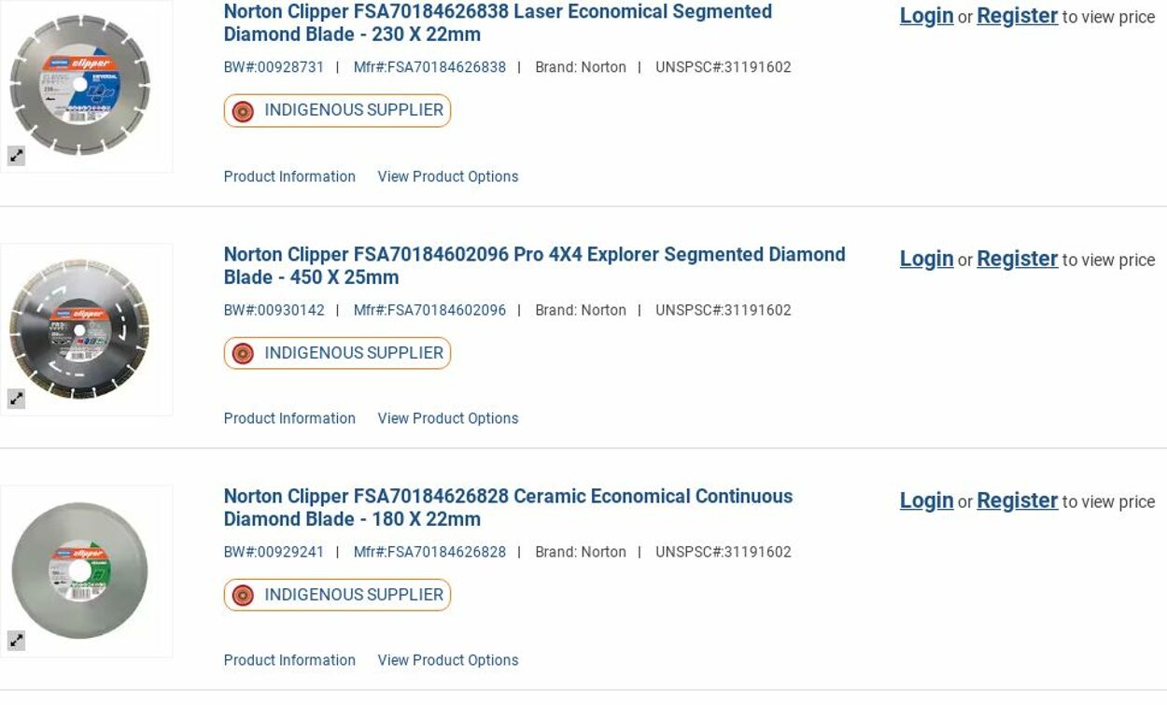Screen dimensions: 1167x705
Task: Open Pro 4X4 Explorer blade thumbnail
Action: (x=80, y=329)
